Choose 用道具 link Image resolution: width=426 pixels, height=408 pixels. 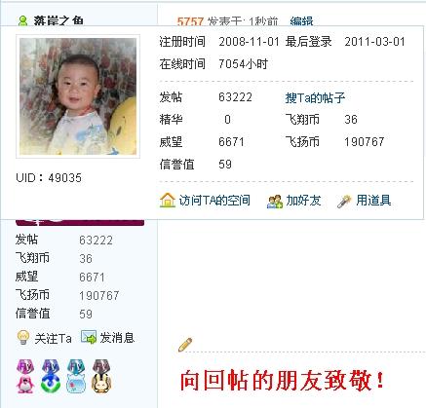pyautogui.click(x=373, y=201)
